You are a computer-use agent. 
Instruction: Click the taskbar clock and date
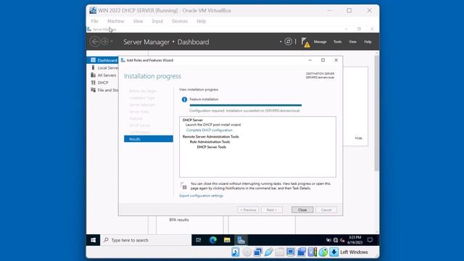[x=355, y=240]
